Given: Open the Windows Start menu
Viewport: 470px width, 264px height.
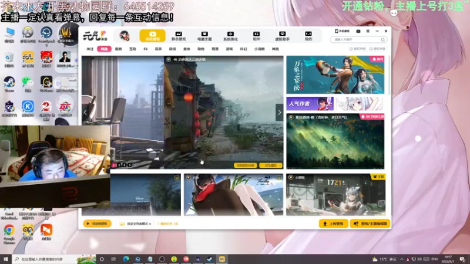Looking at the screenshot, I should (6, 259).
